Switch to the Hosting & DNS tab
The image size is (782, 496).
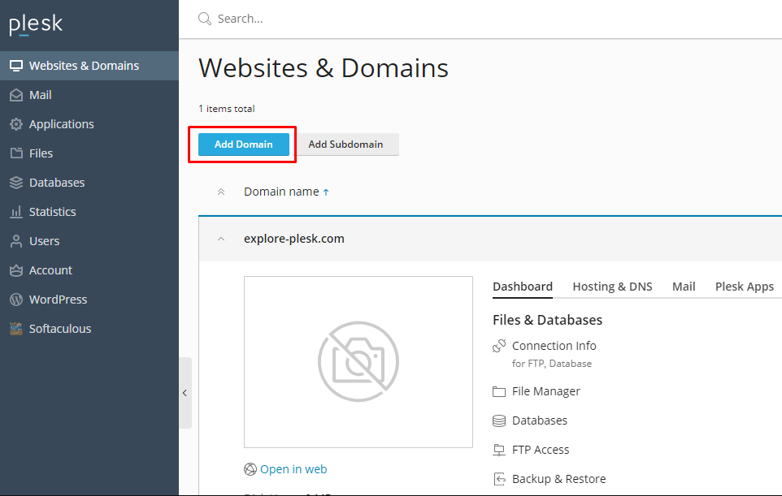tap(612, 286)
